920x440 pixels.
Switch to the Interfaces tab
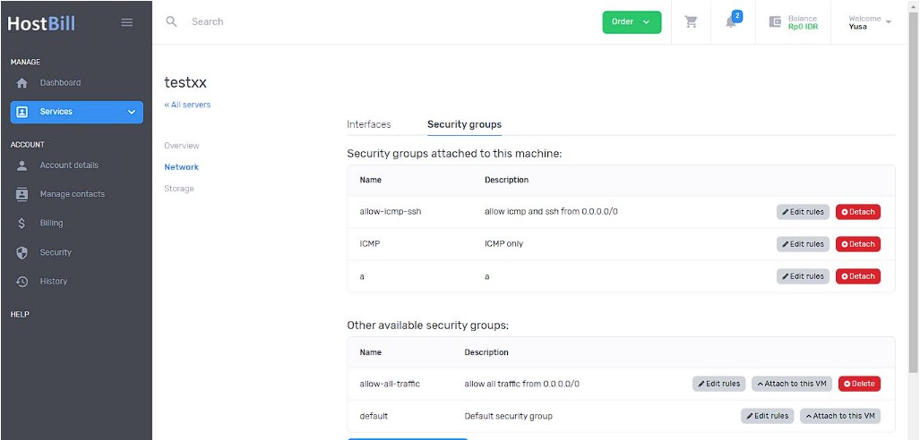point(368,124)
